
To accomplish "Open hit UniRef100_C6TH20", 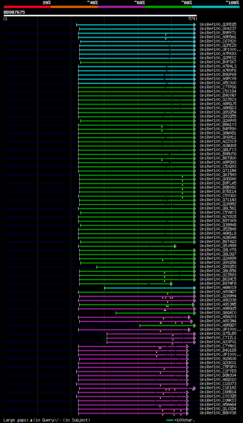I will pos(218,41).
